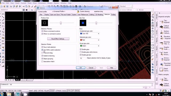Screen dimensions: 171x96
Task: Click Help in Options dialog
Action: (x=112, y=68)
